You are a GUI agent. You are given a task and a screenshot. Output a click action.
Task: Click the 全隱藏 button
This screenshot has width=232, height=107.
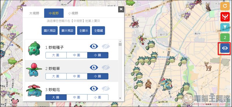tap(98, 31)
